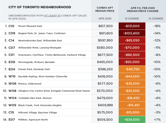
Task: Select the green +$34,500 cell
Action: 132,120
